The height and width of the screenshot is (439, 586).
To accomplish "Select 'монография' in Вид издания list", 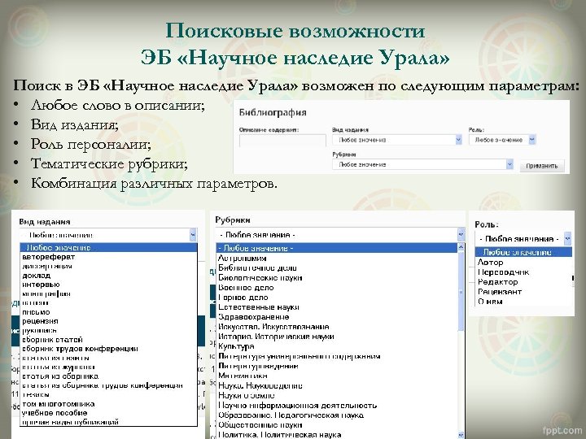I will (108, 293).
